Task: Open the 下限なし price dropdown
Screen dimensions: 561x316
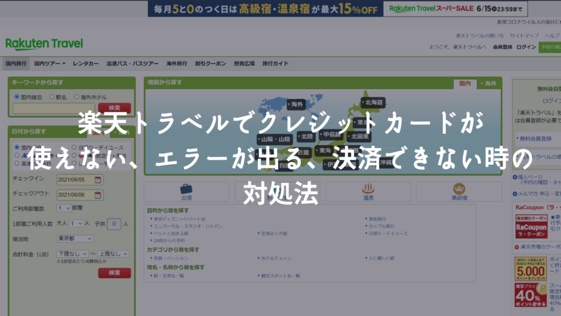Action: [x=72, y=254]
